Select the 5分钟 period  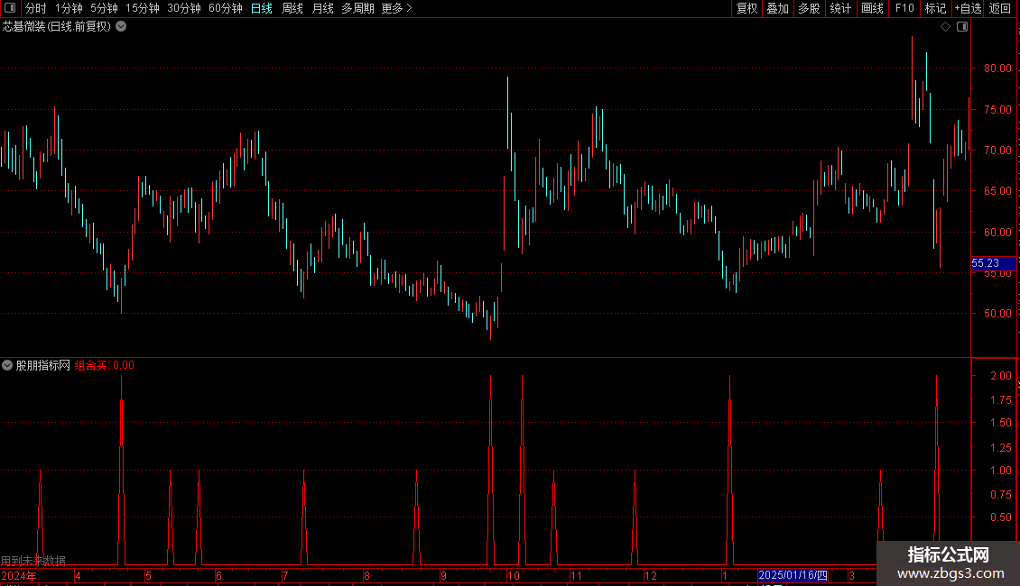104,8
